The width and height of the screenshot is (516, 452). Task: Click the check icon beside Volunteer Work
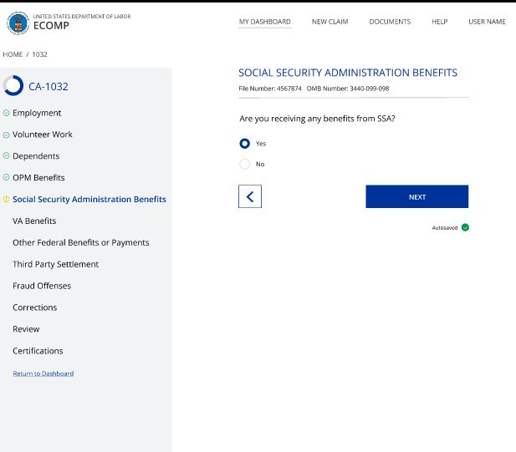point(7,135)
